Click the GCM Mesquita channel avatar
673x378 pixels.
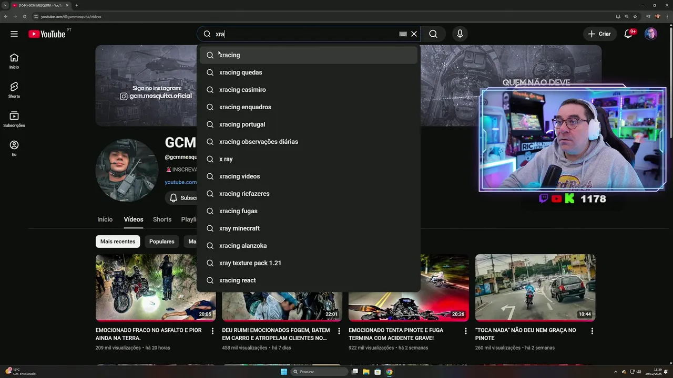127,170
